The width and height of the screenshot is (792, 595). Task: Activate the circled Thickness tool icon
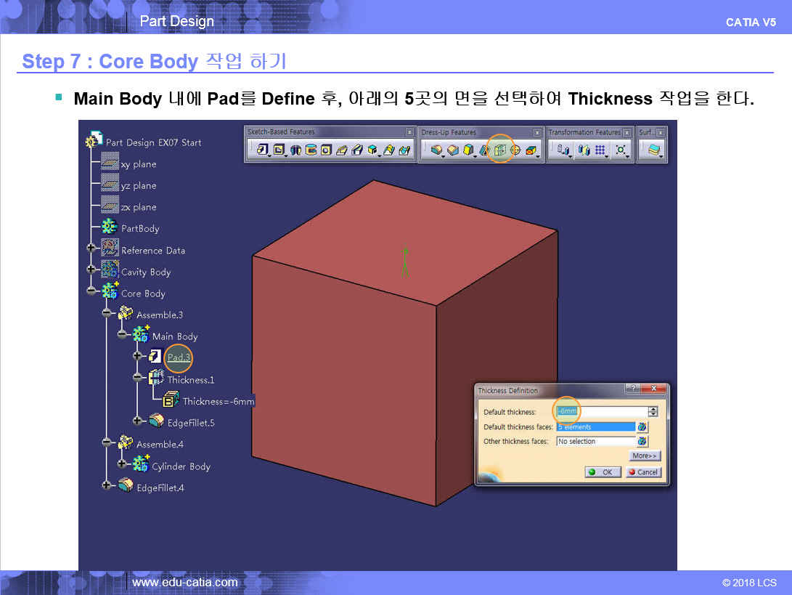click(x=500, y=150)
